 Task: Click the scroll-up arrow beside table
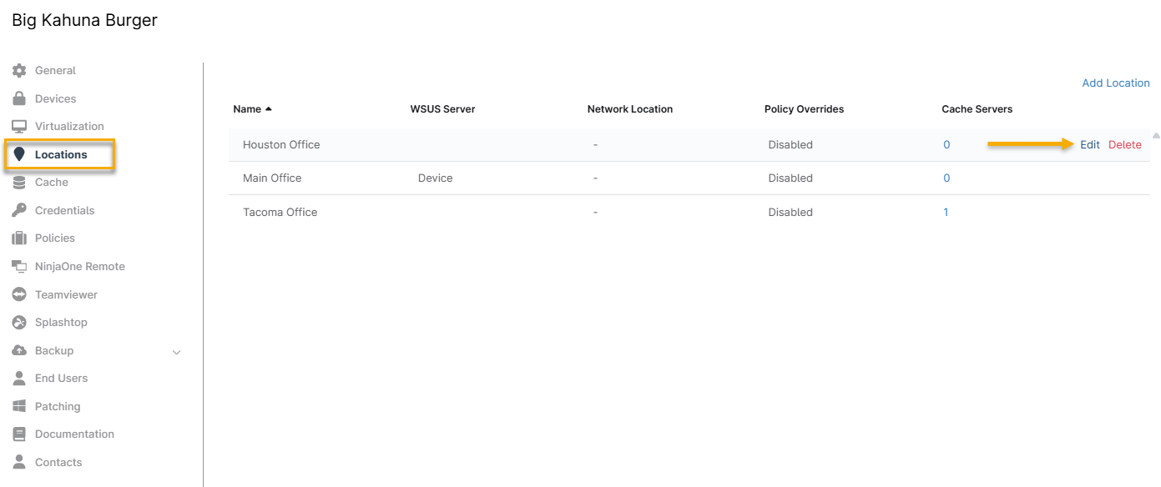coord(1155,135)
